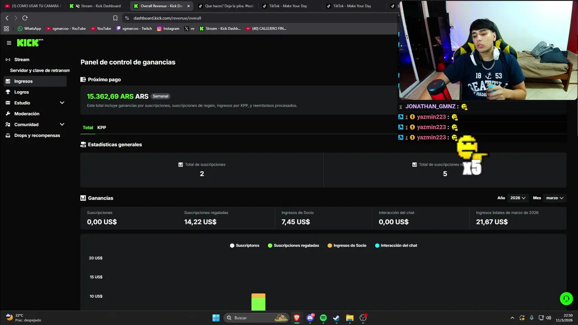
Task: Click browser back arrow
Action: pos(7,18)
